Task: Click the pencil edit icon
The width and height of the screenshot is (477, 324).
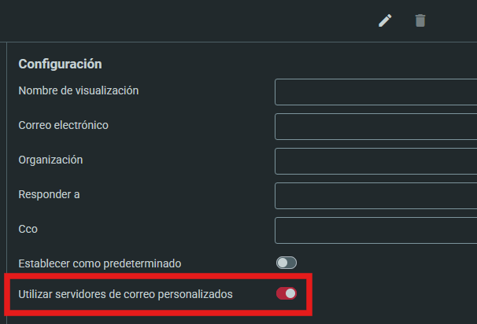Action: 385,20
